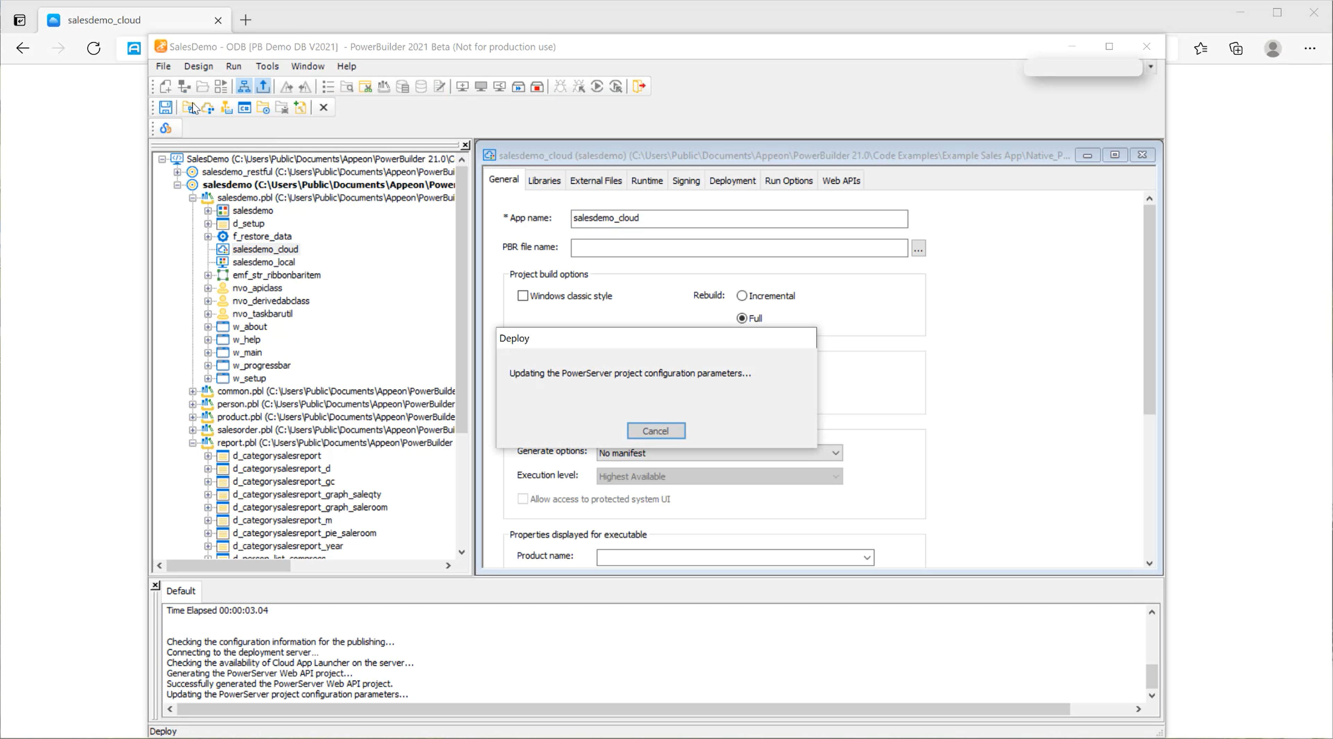1333x739 pixels.
Task: Click into the App name field
Action: click(x=739, y=218)
